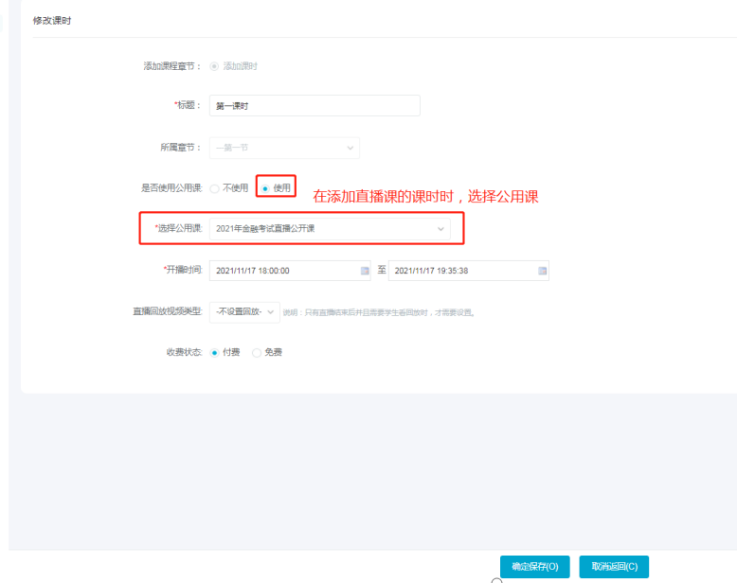Click into the 标题 input field
The height and width of the screenshot is (583, 737).
(315, 106)
